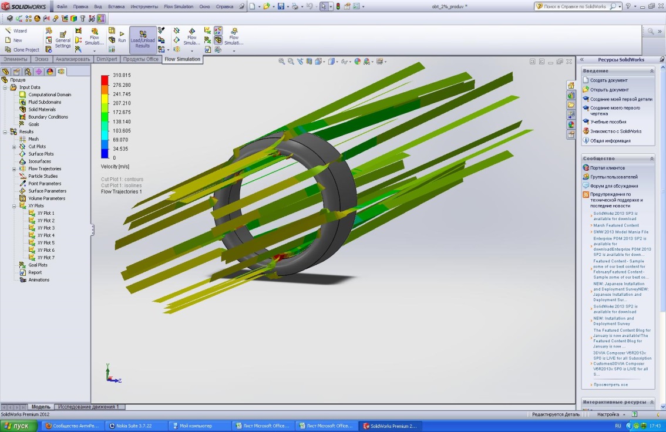Open the ConfigurationManager tab icon
Viewport: 666px width, 432px height.
tap(28, 71)
